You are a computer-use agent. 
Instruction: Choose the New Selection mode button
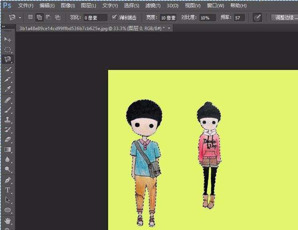click(31, 18)
